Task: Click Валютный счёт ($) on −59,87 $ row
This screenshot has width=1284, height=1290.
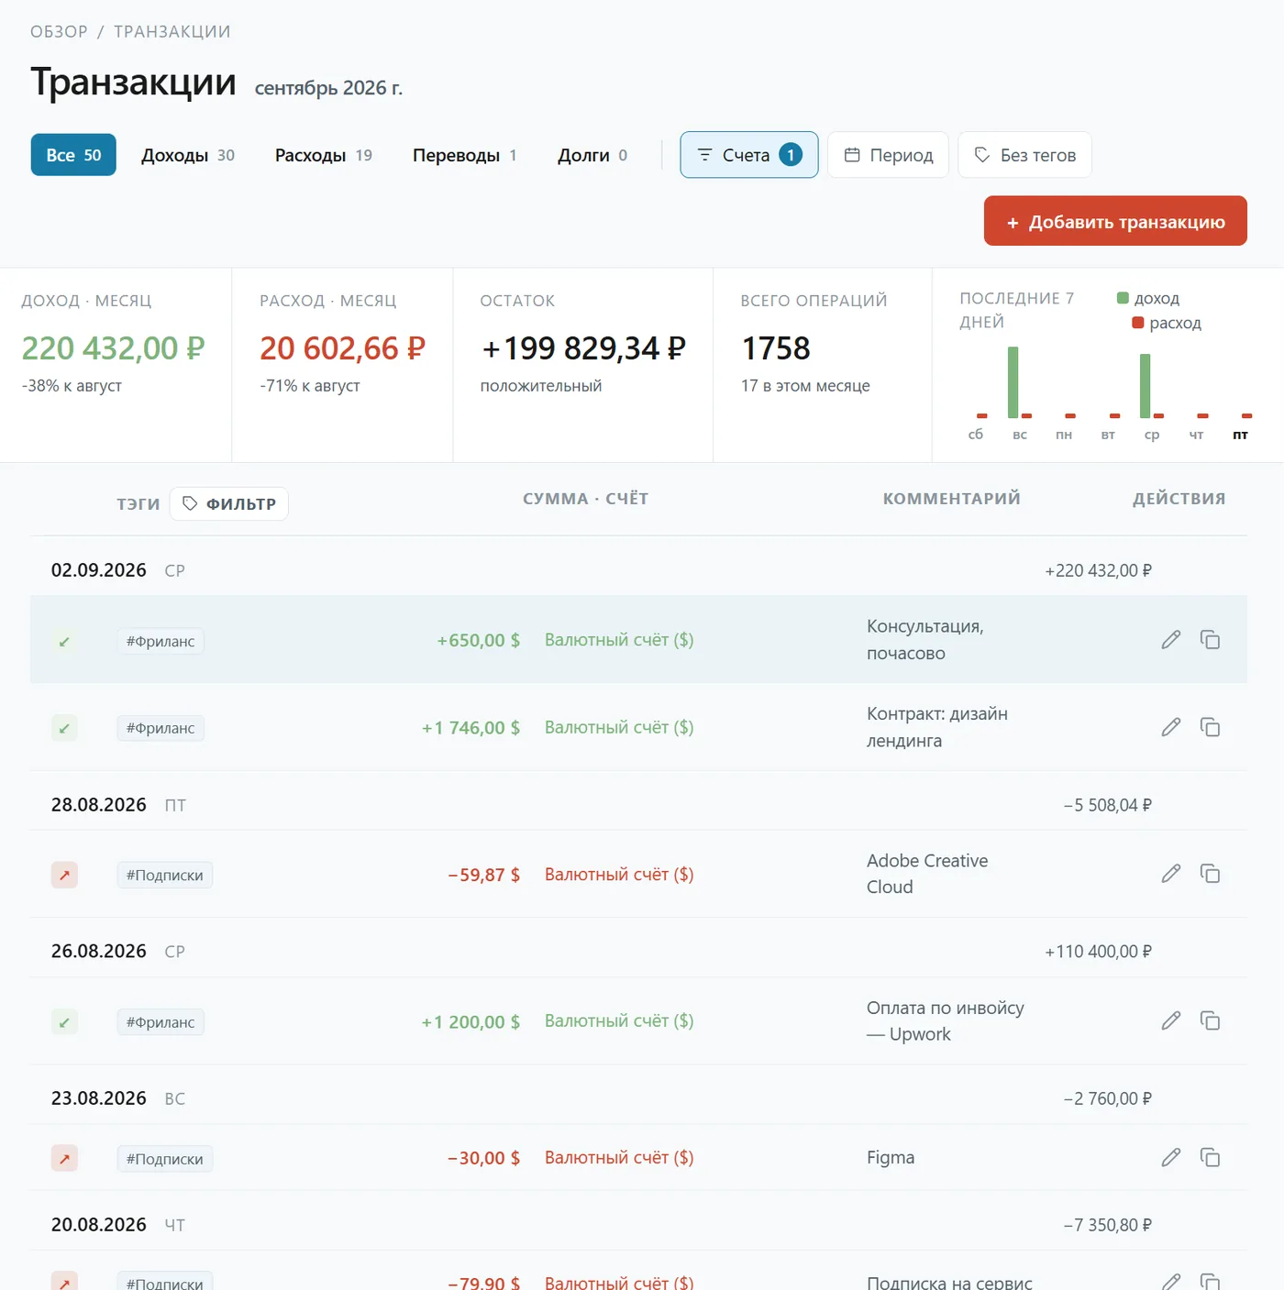Action: point(619,874)
